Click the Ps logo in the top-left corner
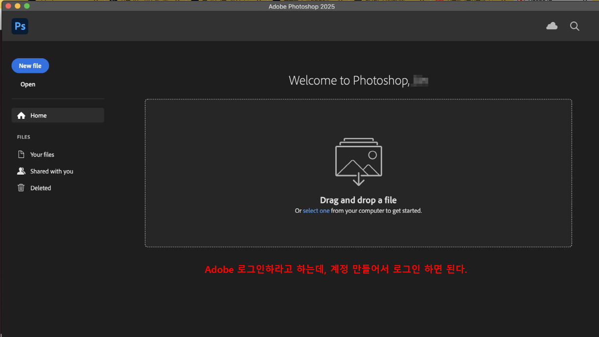 click(20, 26)
